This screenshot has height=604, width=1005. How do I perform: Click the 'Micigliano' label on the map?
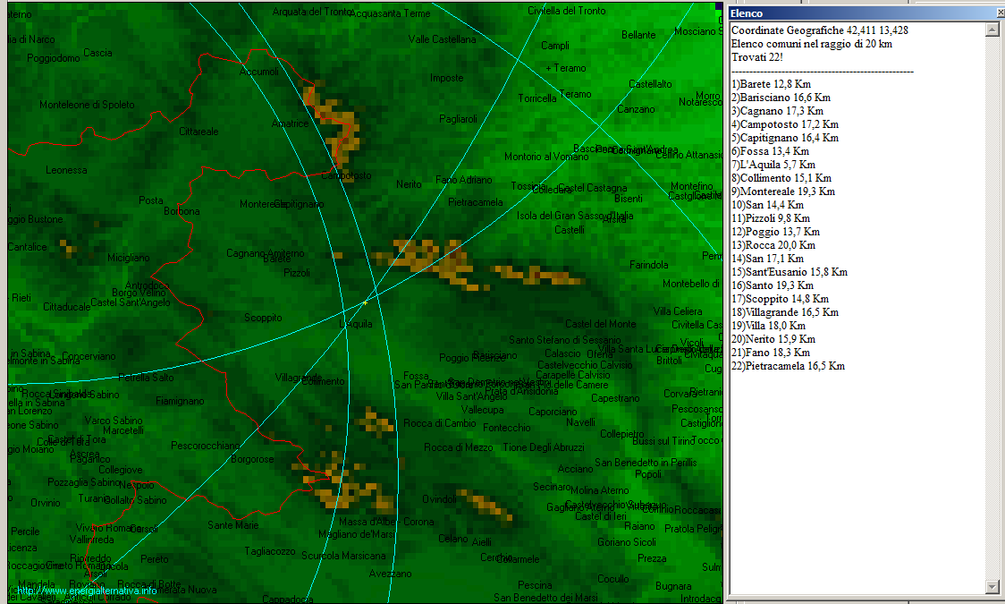tap(128, 258)
